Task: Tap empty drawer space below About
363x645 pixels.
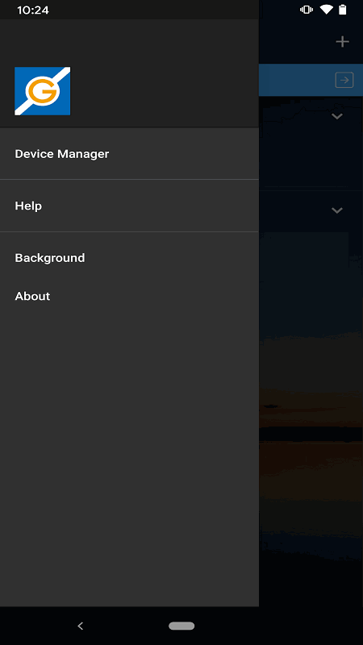Action: point(129,452)
